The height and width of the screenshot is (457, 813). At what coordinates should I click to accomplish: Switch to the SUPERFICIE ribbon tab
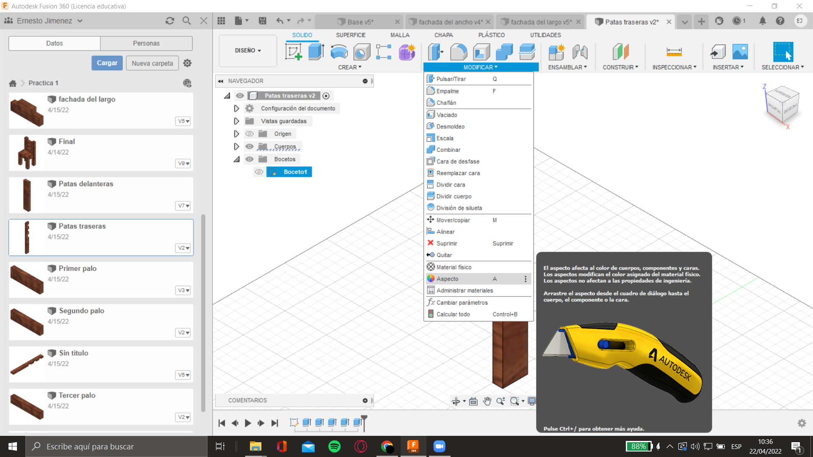tap(351, 35)
